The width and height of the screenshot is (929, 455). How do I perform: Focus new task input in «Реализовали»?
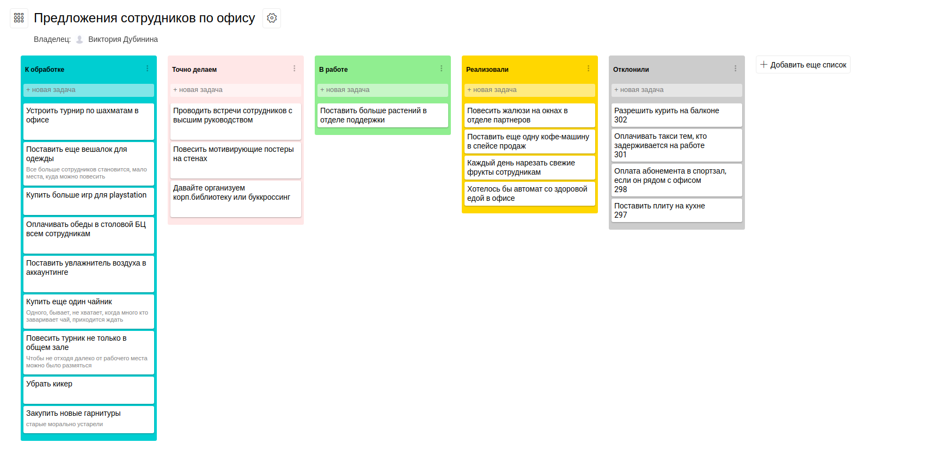[530, 90]
